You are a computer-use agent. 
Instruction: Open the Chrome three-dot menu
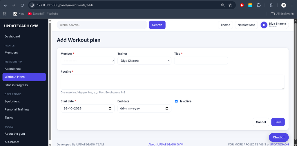(292, 5)
